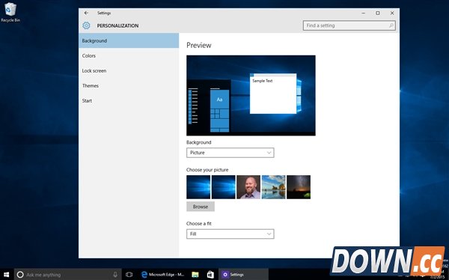449x280 pixels.
Task: Select the first Windows logo wallpaper thumbnail
Action: 198,187
